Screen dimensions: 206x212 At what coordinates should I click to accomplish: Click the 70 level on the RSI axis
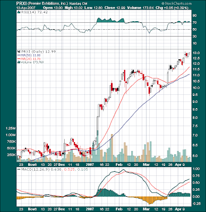tap(194, 22)
